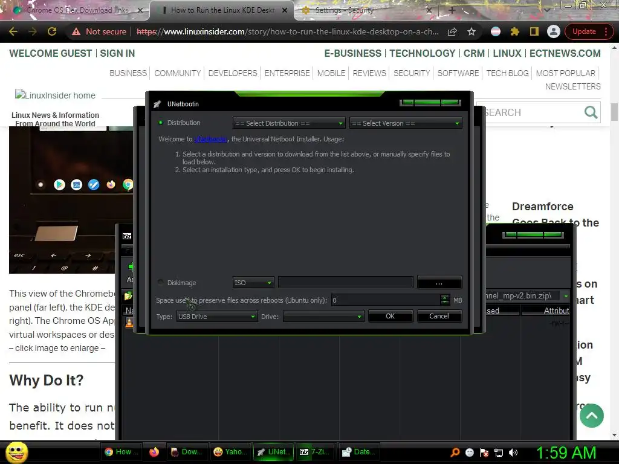The height and width of the screenshot is (464, 619).
Task: Open the smiley start menu button
Action: pos(17,452)
